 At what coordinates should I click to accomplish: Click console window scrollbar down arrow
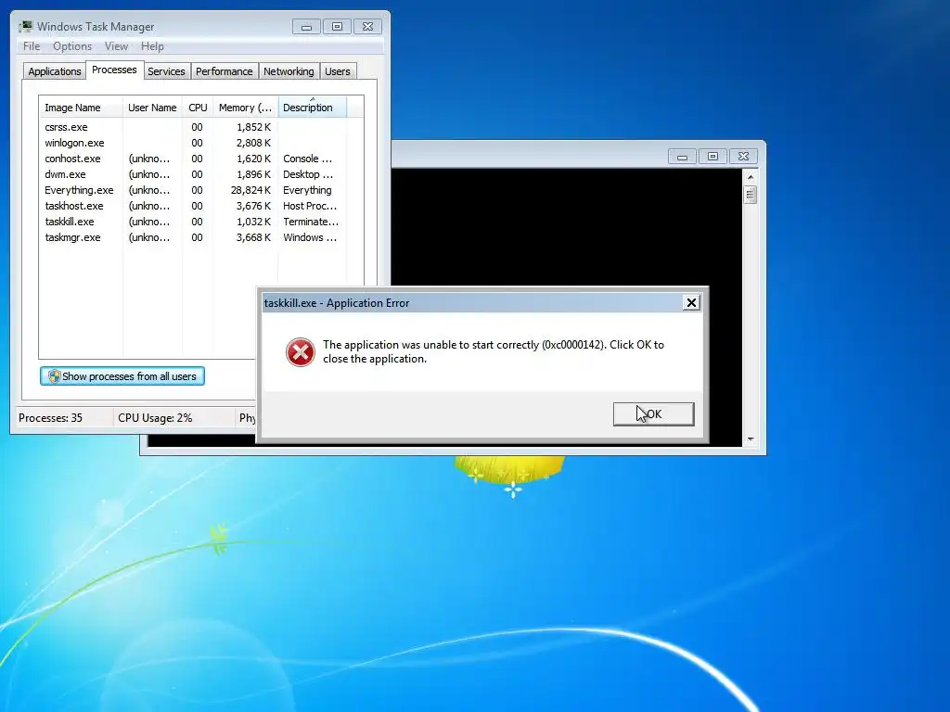[751, 439]
